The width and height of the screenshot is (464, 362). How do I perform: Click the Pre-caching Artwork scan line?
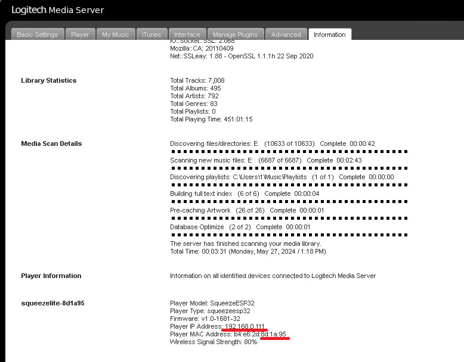(x=247, y=210)
